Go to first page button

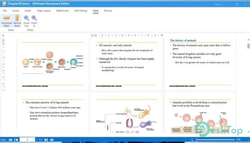click(10, 140)
